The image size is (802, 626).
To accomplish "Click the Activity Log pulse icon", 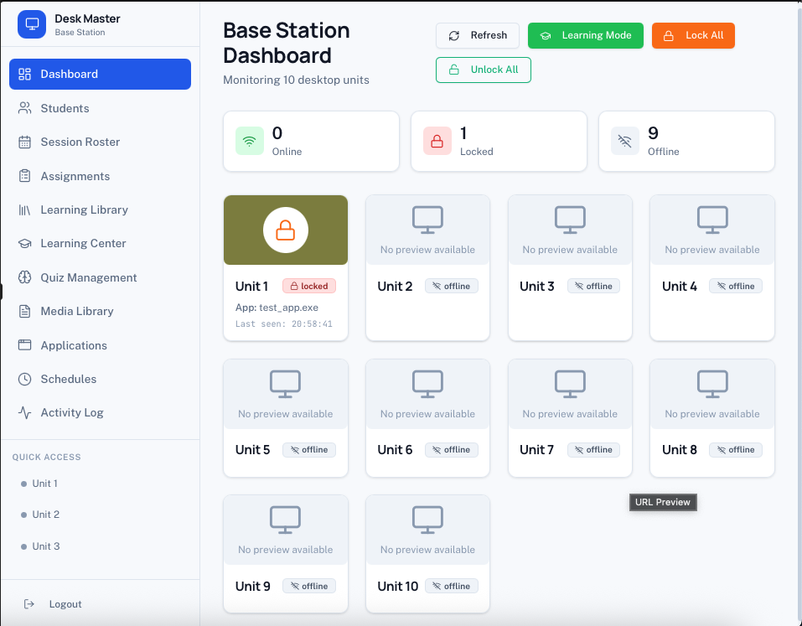I will [x=24, y=412].
